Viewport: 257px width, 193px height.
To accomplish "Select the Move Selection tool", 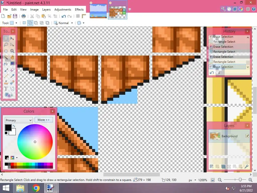I will click(x=12, y=45).
